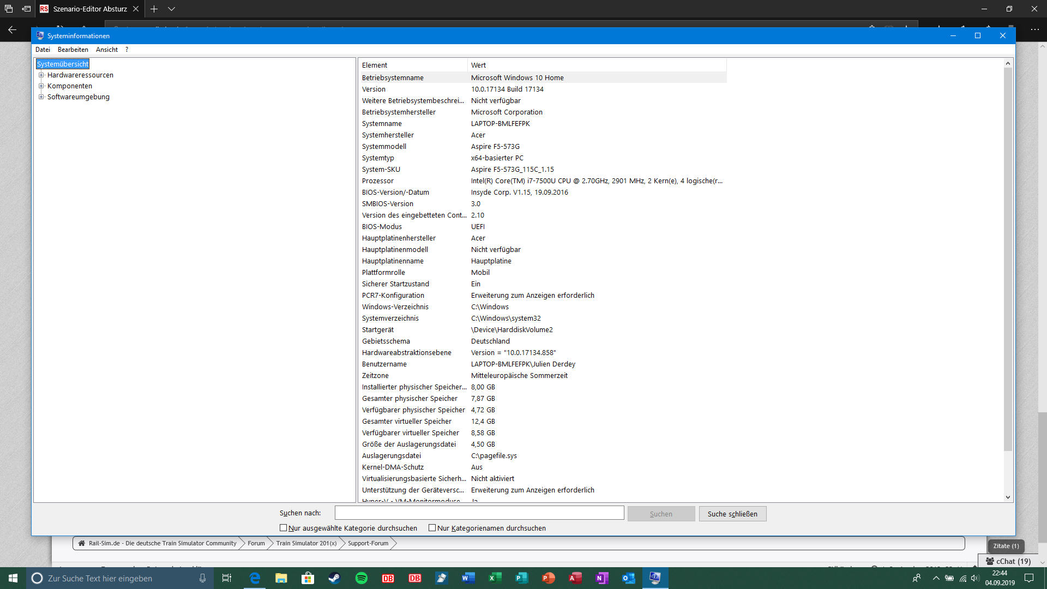Enable 'Nur ausgewählte Kategorie durchsuchen' checkbox
The height and width of the screenshot is (589, 1047).
pos(283,528)
